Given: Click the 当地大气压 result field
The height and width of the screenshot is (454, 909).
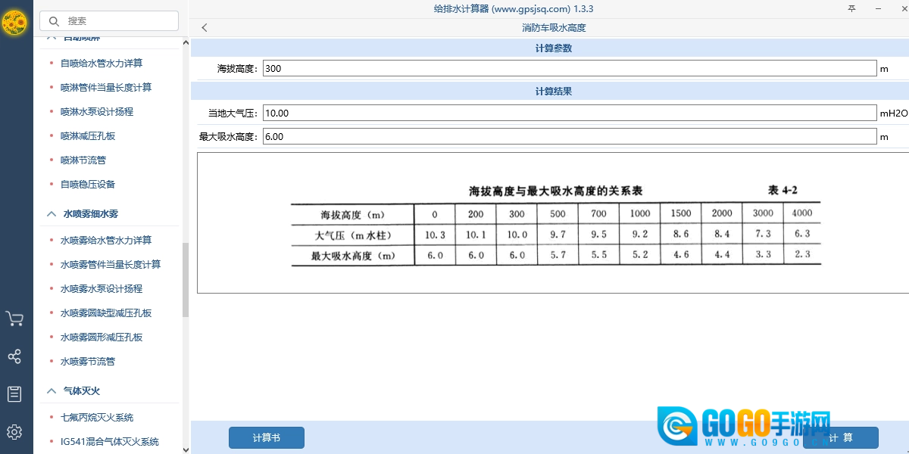Looking at the screenshot, I should coord(570,113).
